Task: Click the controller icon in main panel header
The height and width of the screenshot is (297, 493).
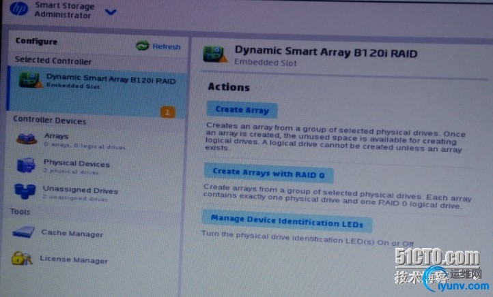Action: pos(214,54)
